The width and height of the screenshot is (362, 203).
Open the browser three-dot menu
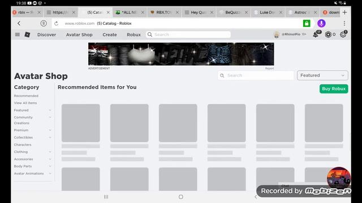click(344, 23)
